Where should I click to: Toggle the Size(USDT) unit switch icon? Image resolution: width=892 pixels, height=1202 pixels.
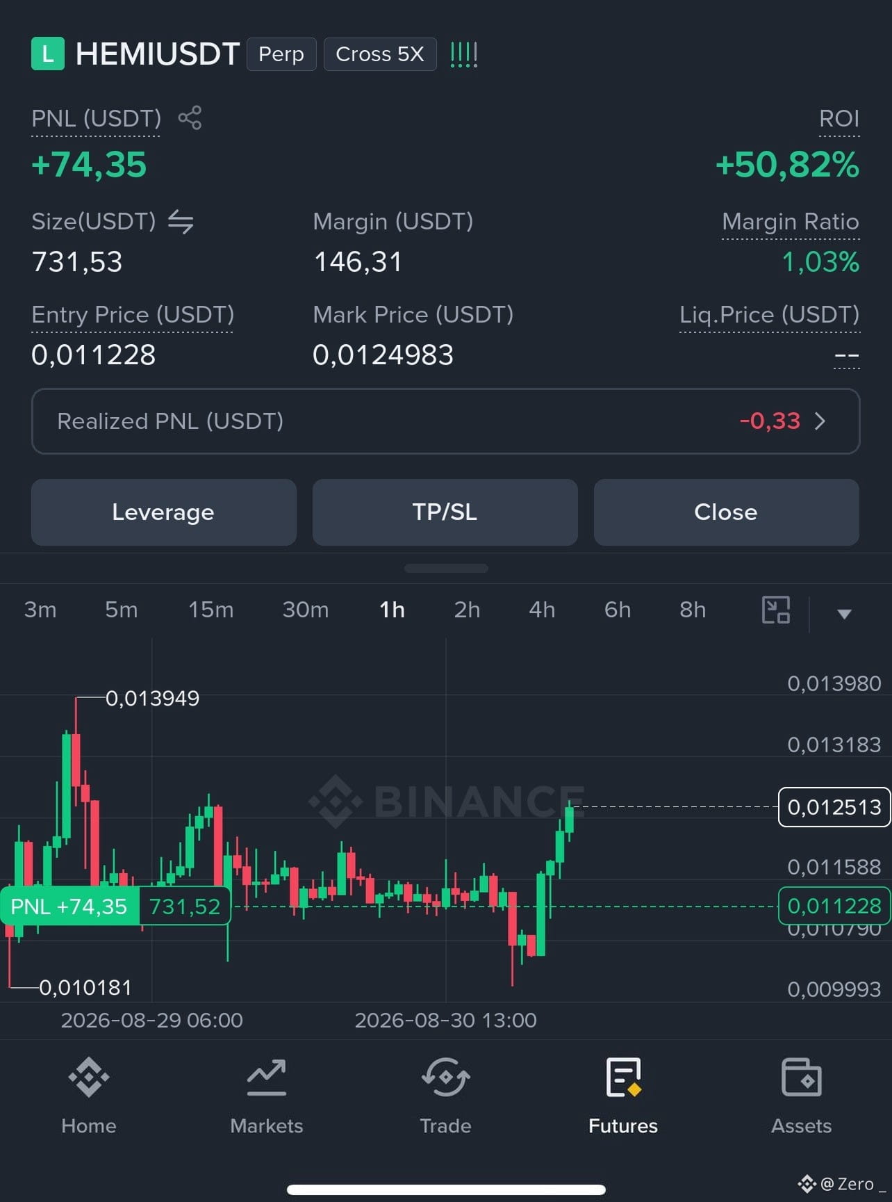pyautogui.click(x=181, y=222)
